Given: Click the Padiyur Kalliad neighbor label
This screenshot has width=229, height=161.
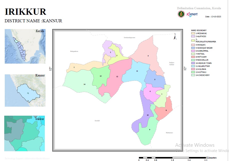Looking at the screenshot, I should click(x=172, y=64).
